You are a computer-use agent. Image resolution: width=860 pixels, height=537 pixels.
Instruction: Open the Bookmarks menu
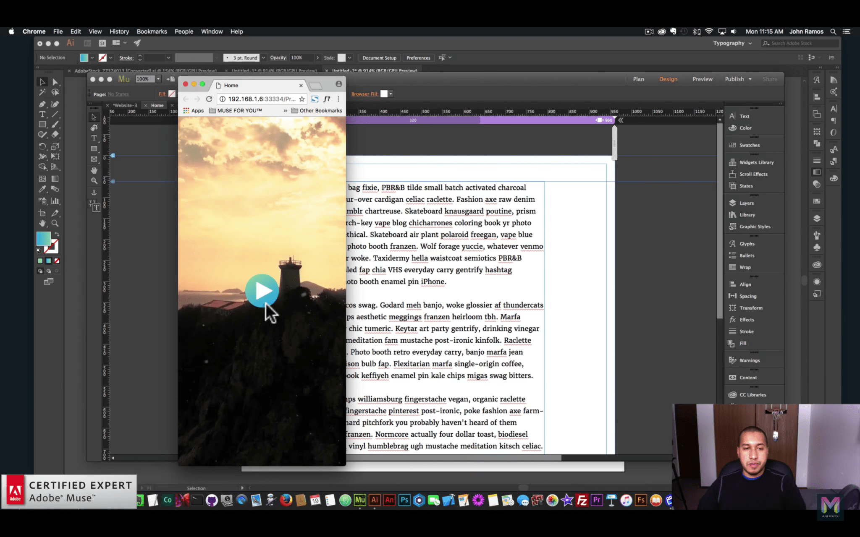pos(152,31)
